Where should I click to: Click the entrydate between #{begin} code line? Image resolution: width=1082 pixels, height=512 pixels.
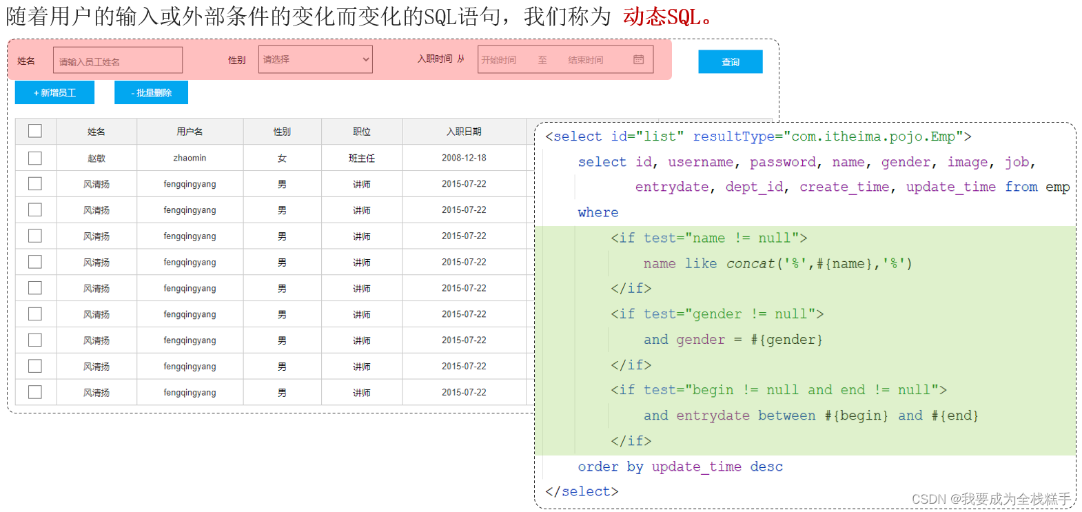tap(811, 415)
